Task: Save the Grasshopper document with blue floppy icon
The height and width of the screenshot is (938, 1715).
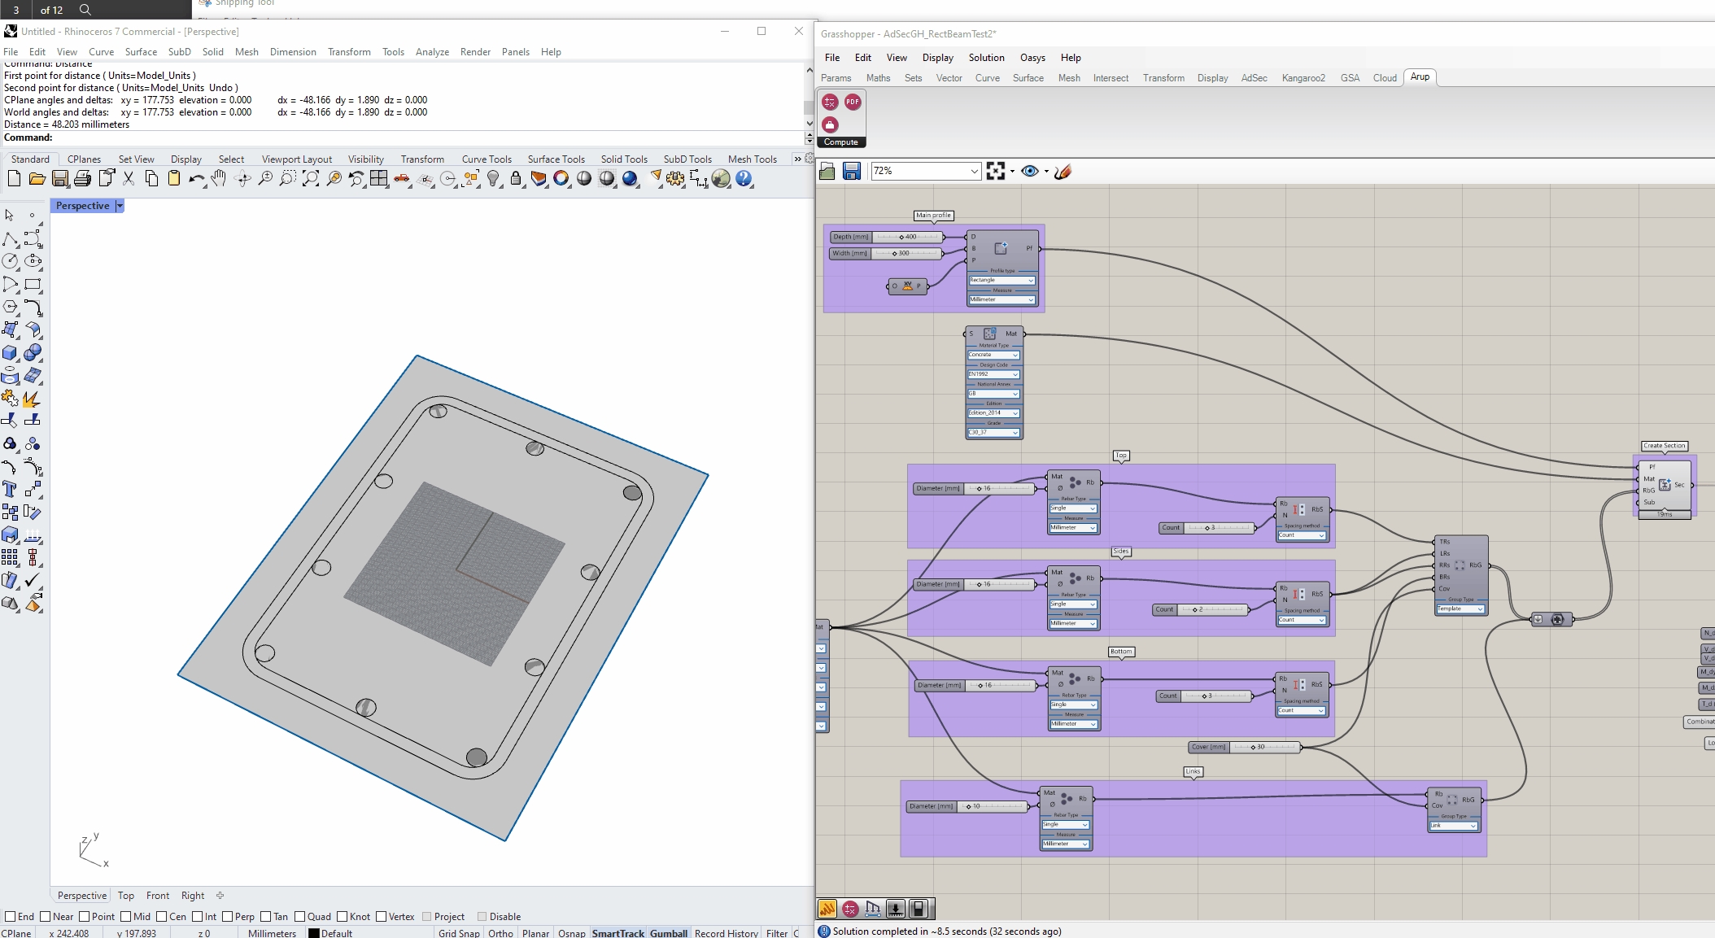Action: [x=852, y=171]
